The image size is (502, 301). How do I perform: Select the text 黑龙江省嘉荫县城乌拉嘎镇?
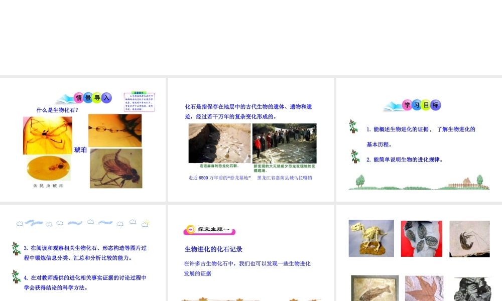point(285,178)
